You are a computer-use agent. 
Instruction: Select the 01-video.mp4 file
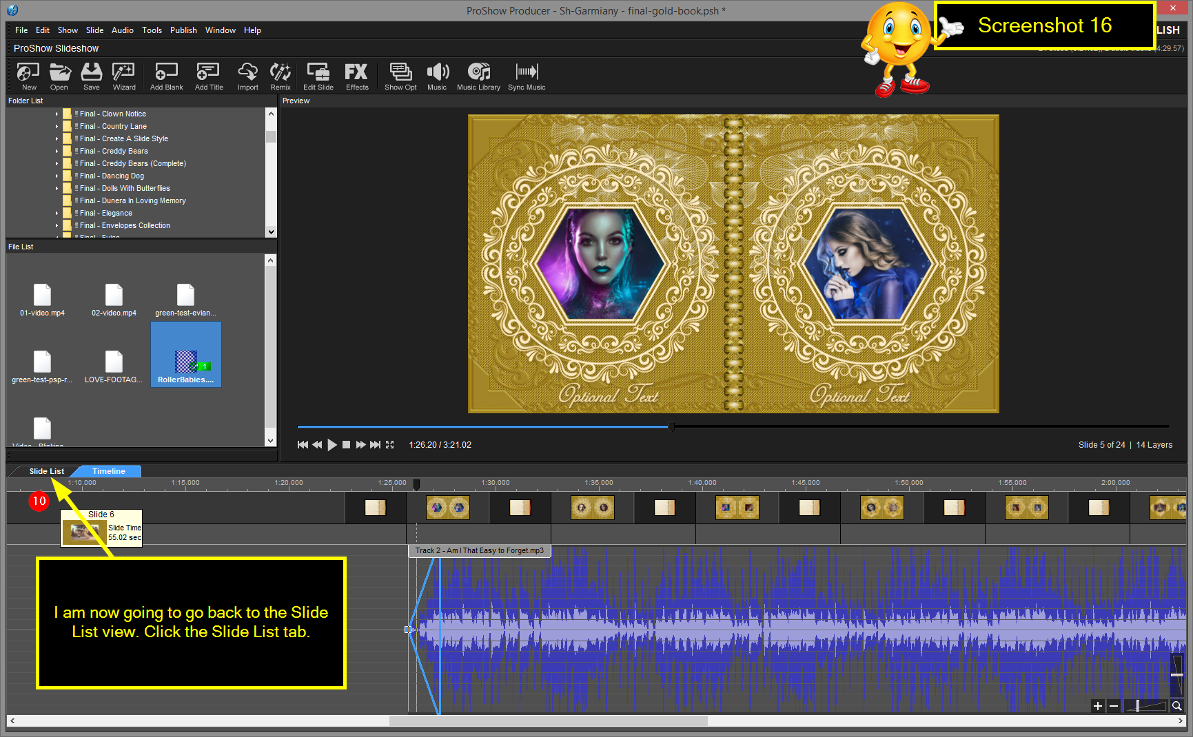[42, 300]
